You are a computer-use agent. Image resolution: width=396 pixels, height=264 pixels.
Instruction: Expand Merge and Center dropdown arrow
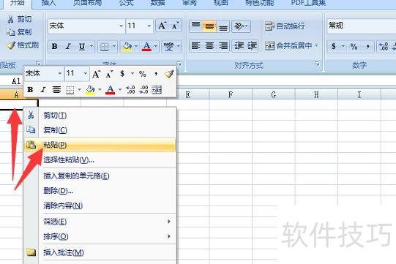316,46
